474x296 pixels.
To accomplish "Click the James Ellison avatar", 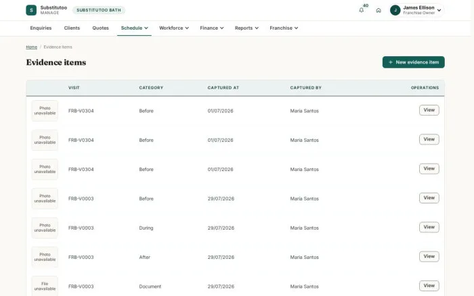I will 395,10.
